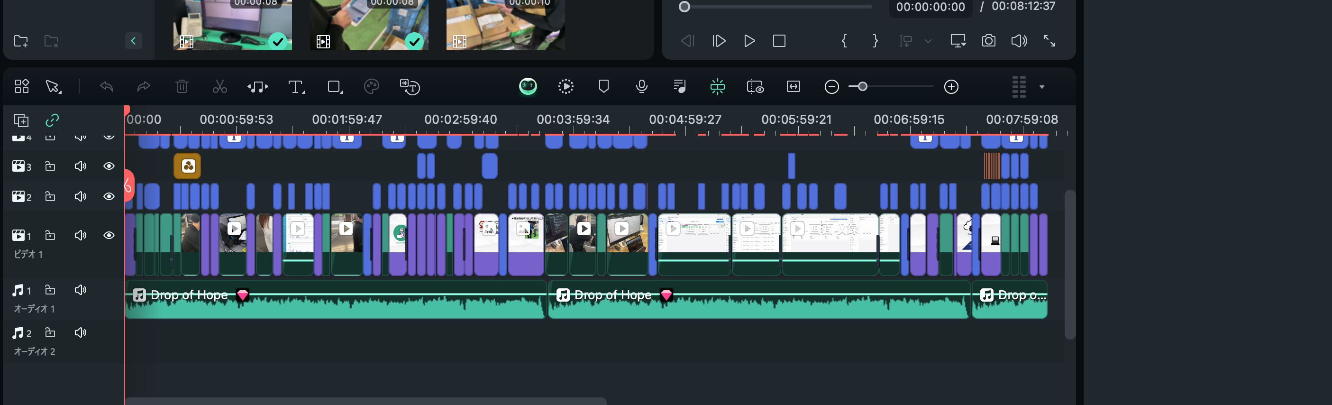The width and height of the screenshot is (1332, 405).
Task: Adjust preview volume speaker icon
Action: tap(1019, 41)
